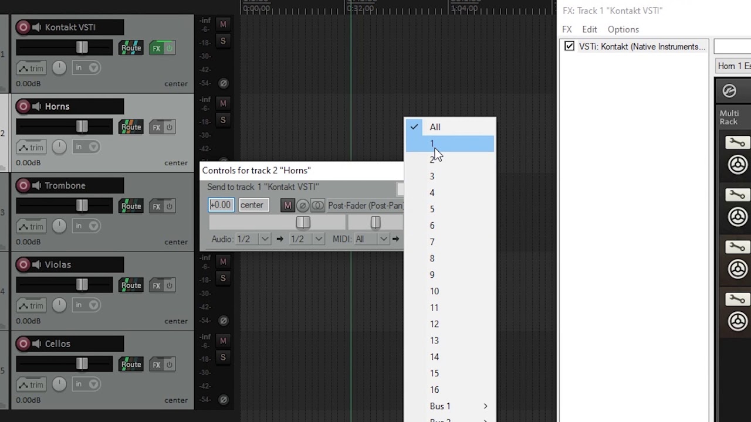Arm the Trombone track for recording
Image resolution: width=751 pixels, height=422 pixels.
23,185
